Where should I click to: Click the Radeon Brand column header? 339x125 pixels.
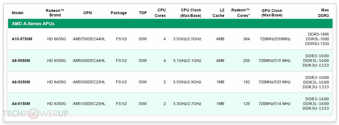pos(55,13)
